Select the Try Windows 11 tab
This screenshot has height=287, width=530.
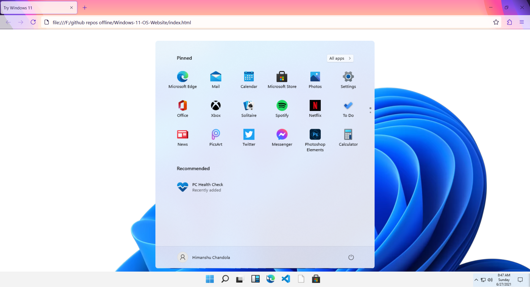click(x=39, y=8)
